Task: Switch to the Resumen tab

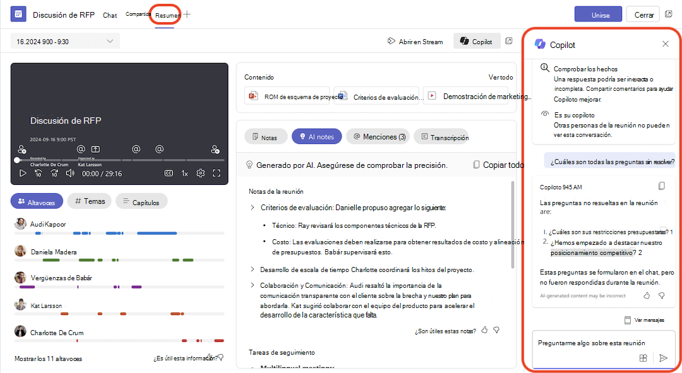Action: 167,15
